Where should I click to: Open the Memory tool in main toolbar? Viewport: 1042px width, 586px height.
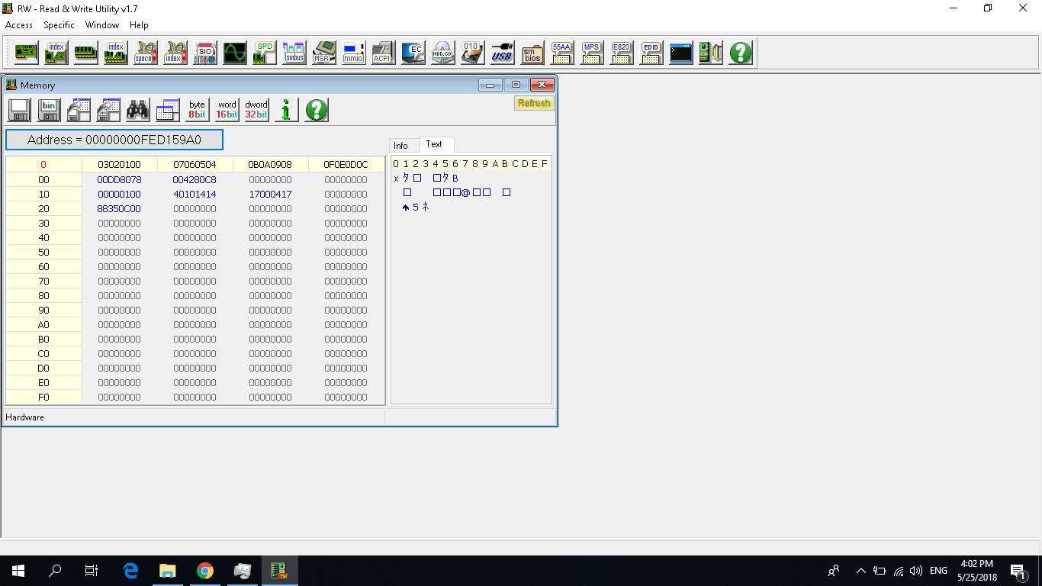85,53
